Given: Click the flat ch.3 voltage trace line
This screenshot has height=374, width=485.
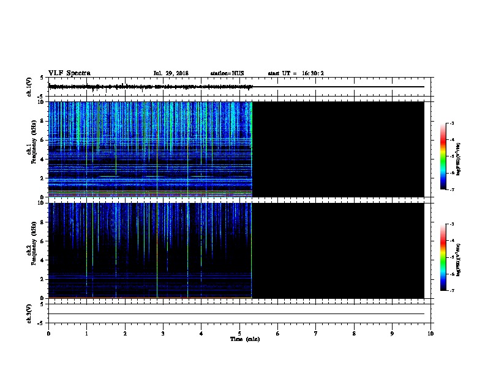Looking at the screenshot, I should (x=236, y=314).
